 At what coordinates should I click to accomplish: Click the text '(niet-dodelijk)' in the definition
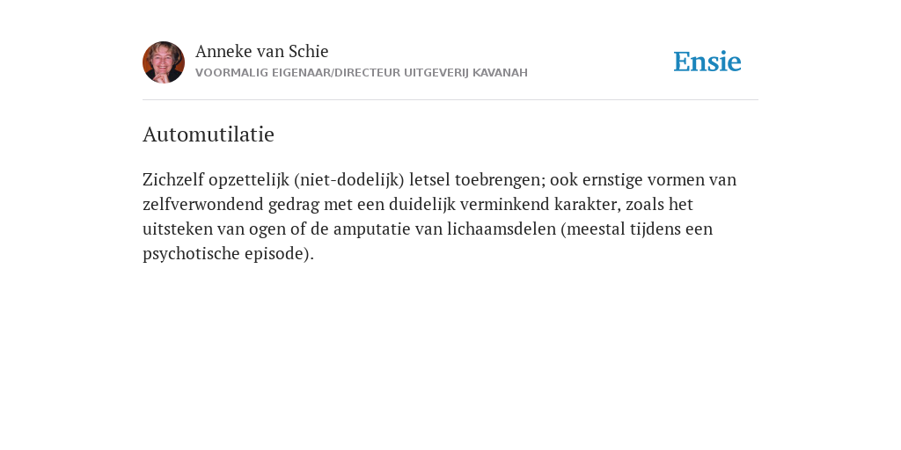[349, 180]
